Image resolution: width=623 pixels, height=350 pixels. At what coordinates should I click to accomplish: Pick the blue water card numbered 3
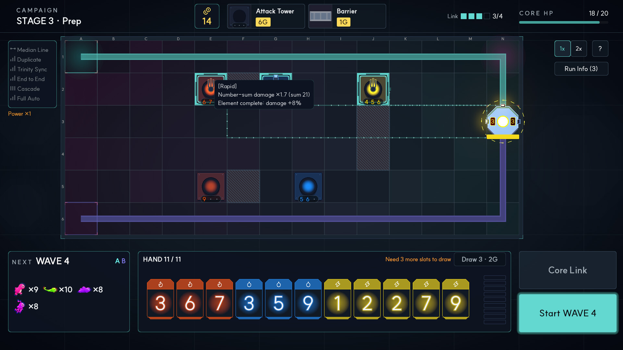pyautogui.click(x=249, y=299)
